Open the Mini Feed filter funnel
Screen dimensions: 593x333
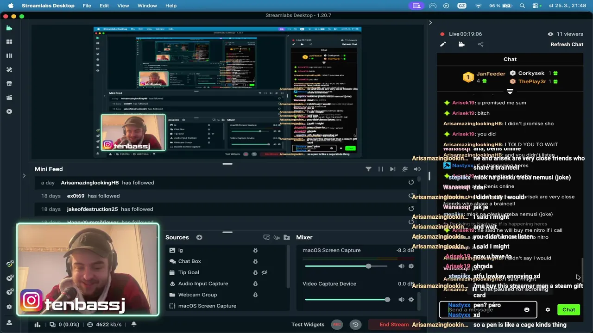pos(368,169)
